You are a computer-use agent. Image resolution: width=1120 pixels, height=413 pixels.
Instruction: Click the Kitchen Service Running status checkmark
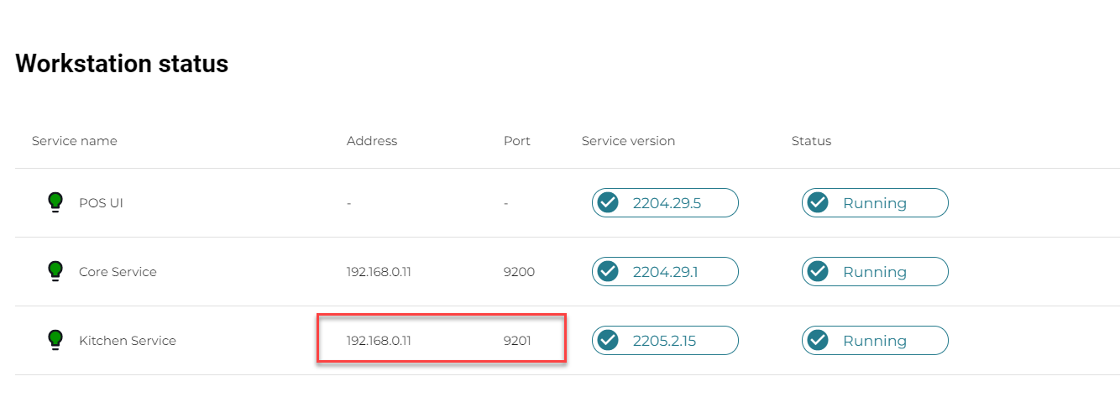(818, 341)
